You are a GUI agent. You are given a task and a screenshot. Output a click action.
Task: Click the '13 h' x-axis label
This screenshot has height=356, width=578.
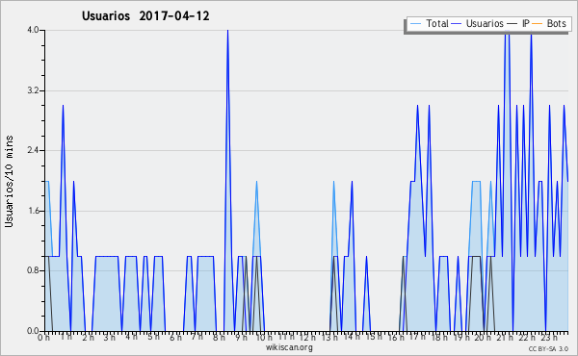point(328,338)
